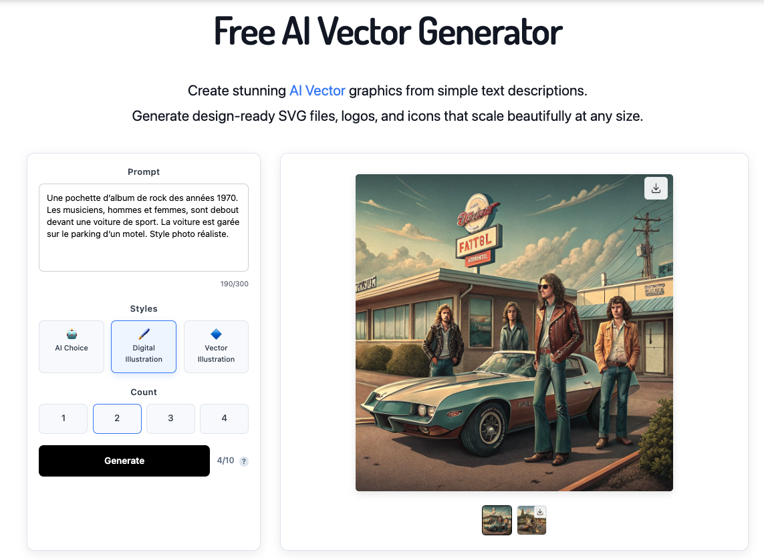This screenshot has width=764, height=560.
Task: Set image count to 3
Action: pos(170,418)
